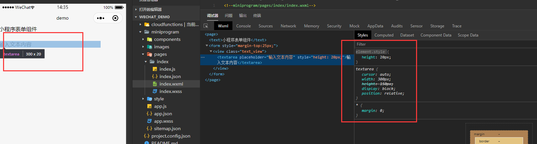Click the app.js file icon

(149, 106)
